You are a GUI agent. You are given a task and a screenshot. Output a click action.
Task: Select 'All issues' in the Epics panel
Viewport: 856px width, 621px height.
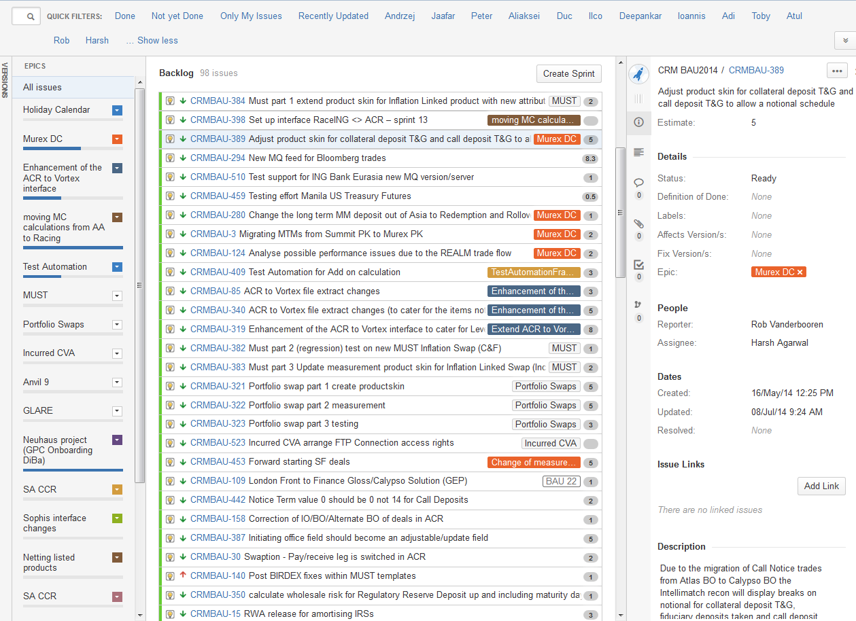[x=42, y=87]
